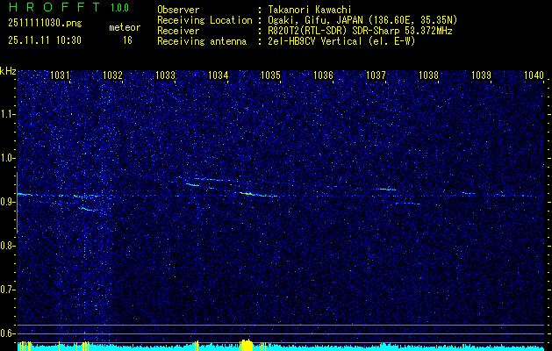552x351 pixels.
Task: Click the observer name Takanori Kawachi
Action: point(310,10)
